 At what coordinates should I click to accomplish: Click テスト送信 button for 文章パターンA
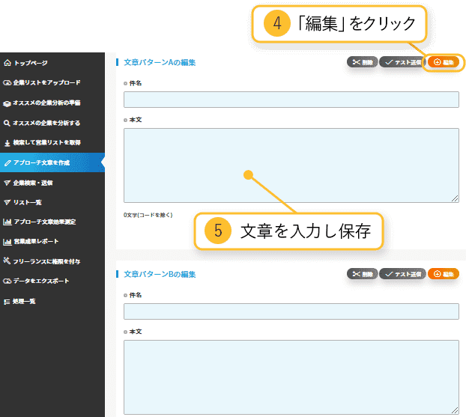pos(402,62)
